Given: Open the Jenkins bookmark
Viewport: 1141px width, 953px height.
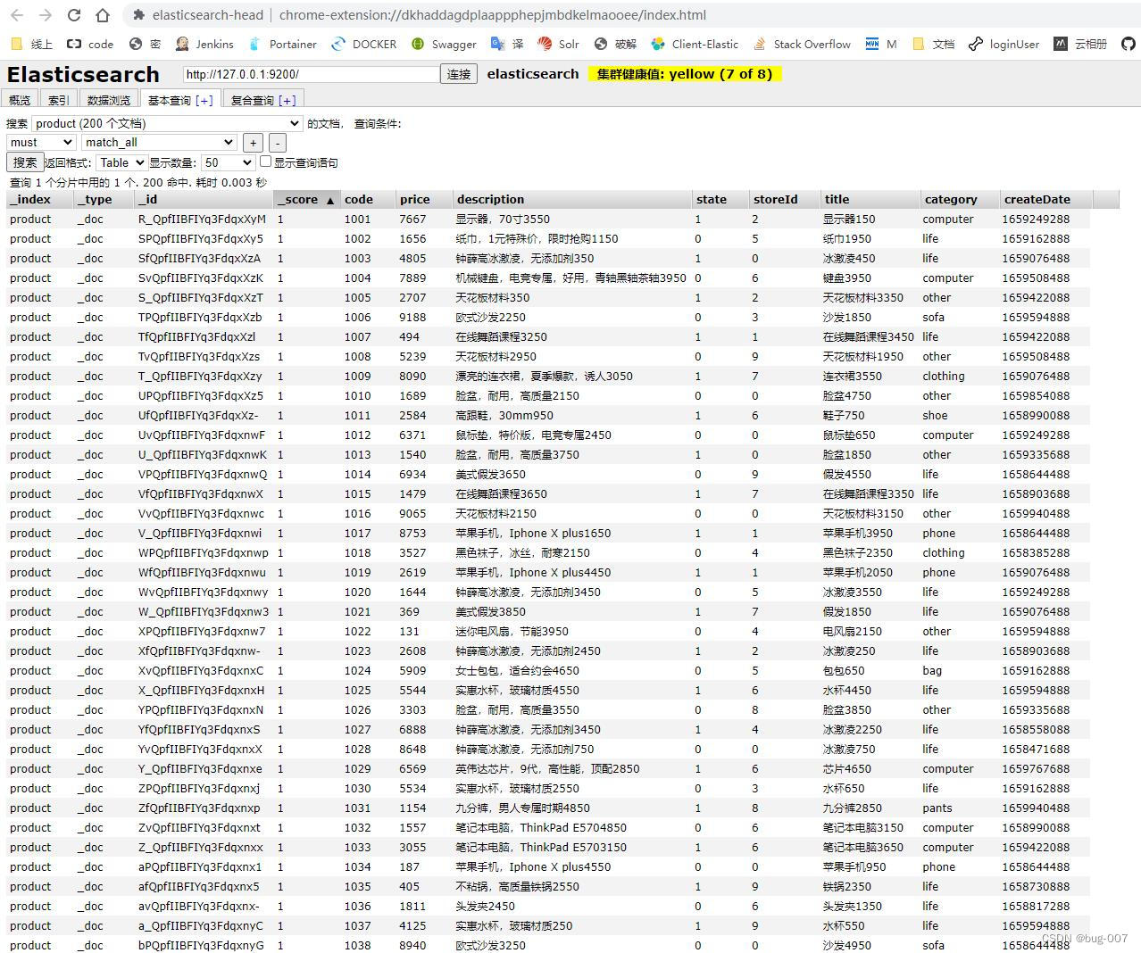Looking at the screenshot, I should point(204,44).
